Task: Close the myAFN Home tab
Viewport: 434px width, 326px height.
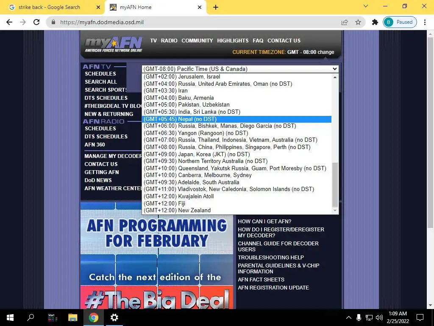Action: pyautogui.click(x=200, y=7)
